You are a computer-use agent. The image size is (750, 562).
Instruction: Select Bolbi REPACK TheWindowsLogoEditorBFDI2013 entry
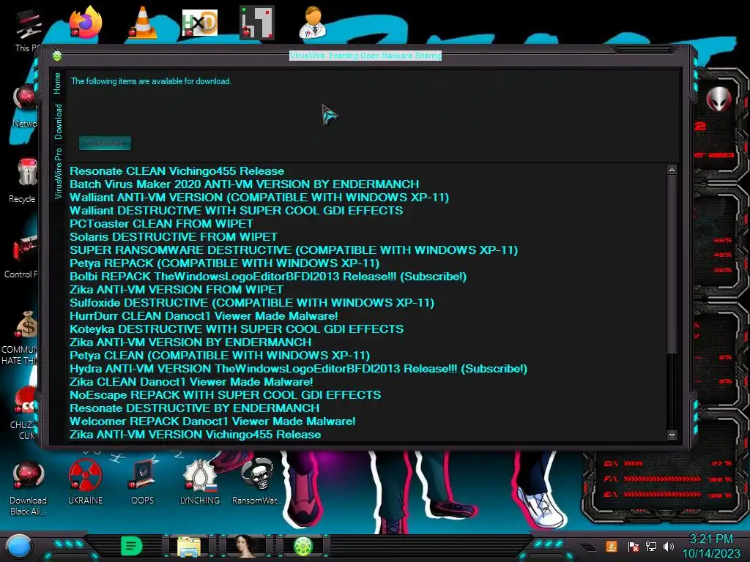(x=268, y=277)
